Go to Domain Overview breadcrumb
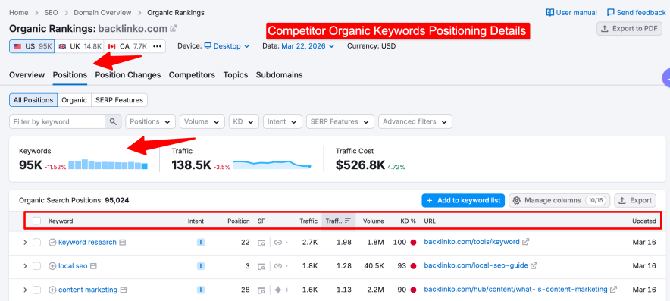The height and width of the screenshot is (301, 670). point(102,12)
